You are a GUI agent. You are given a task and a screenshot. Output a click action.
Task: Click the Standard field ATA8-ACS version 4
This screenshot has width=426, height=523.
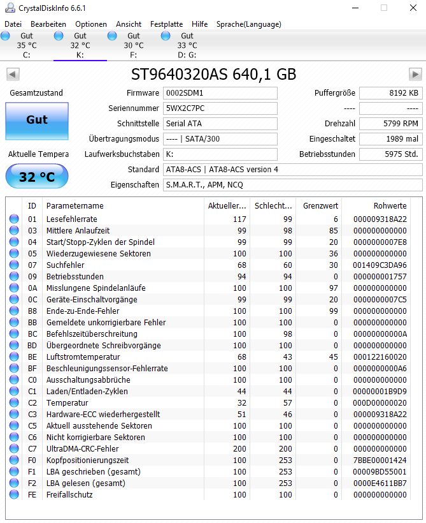coord(293,170)
